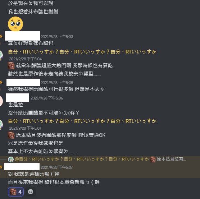The width and height of the screenshot is (200, 199).
Task: Click the Obama emoji in the reply preview text
Action: point(153,159)
